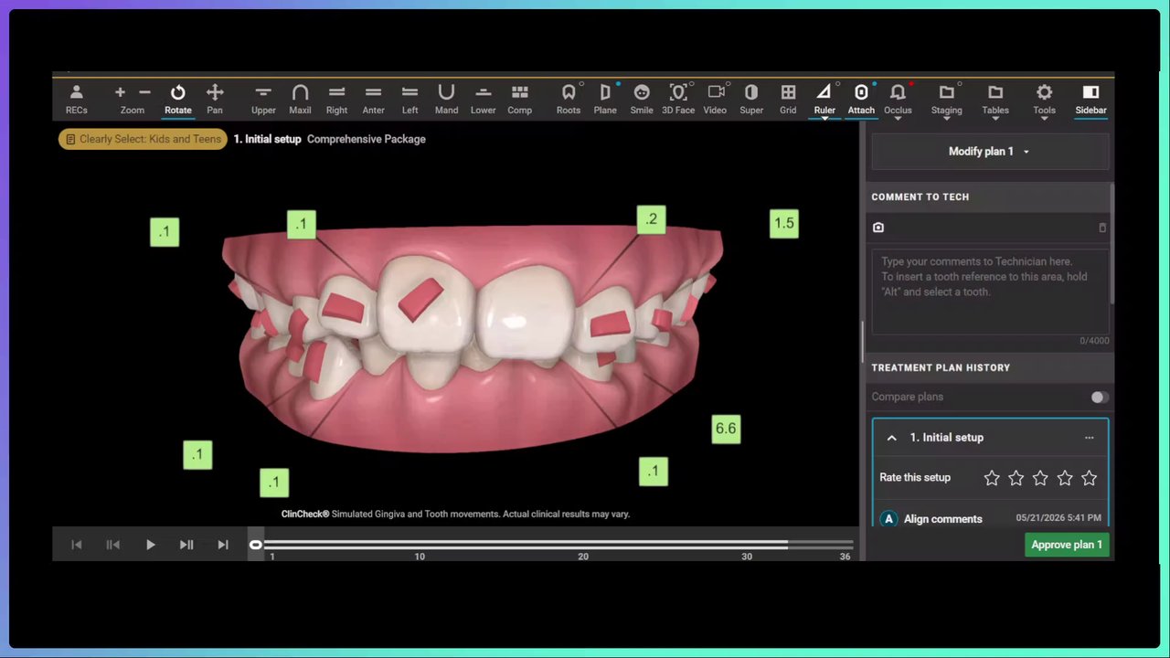Image resolution: width=1170 pixels, height=658 pixels.
Task: Open the Tools menu
Action: point(1044,101)
